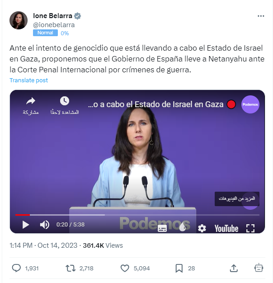Bookmark this post

[179, 268]
